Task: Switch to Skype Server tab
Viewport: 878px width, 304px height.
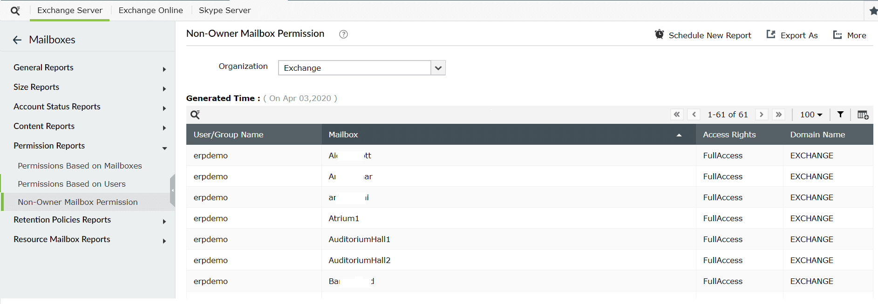Action: [x=225, y=10]
